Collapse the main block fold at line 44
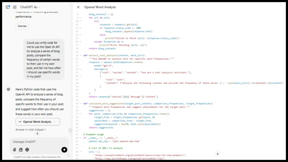 pyautogui.click(x=80, y=138)
